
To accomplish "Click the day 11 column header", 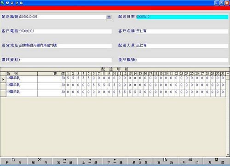I will [x=120, y=74].
